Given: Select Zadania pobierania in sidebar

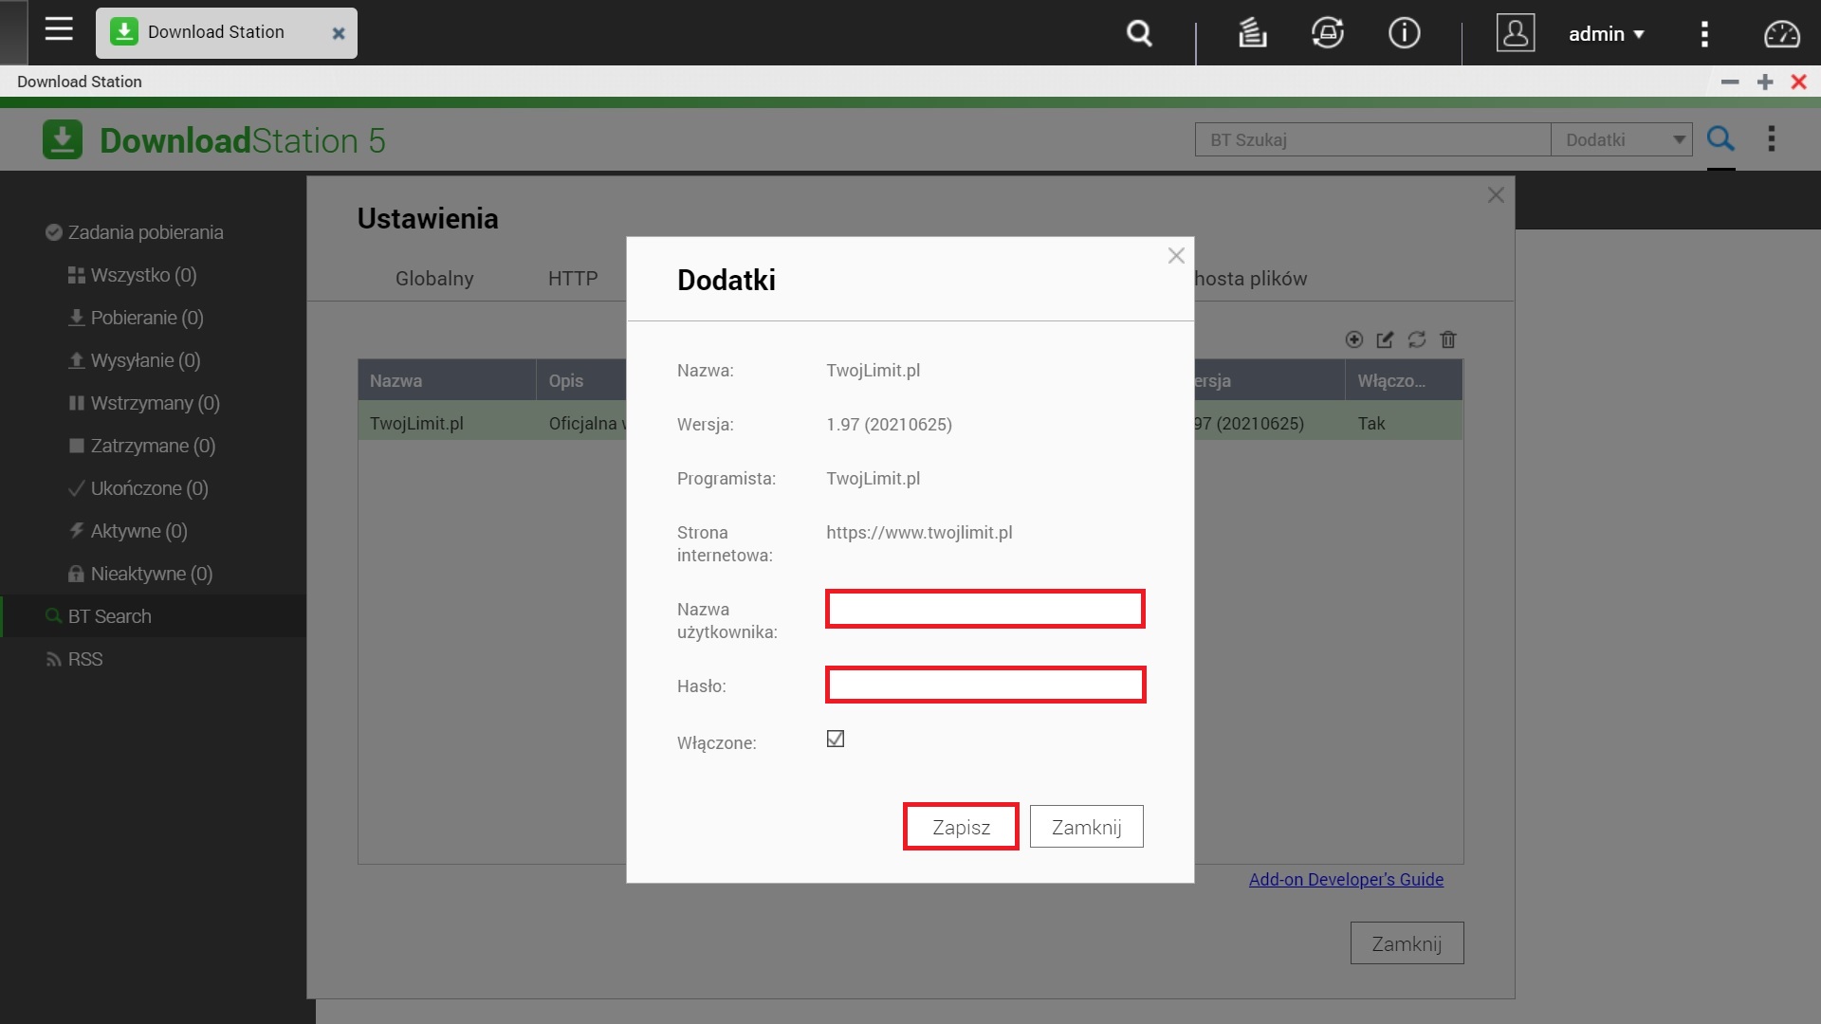Looking at the screenshot, I should [x=135, y=232].
